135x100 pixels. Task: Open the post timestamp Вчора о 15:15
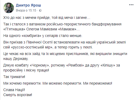coord(26,10)
